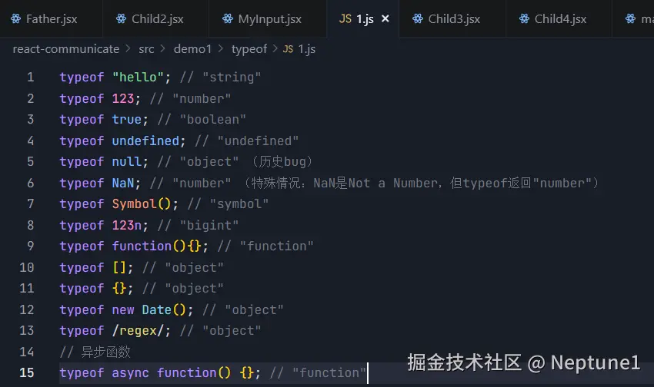Click React icon on Child4.jsx tab
The height and width of the screenshot is (387, 654).
pos(524,18)
